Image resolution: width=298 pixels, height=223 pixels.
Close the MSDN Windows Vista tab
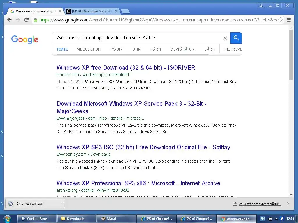(x=116, y=11)
